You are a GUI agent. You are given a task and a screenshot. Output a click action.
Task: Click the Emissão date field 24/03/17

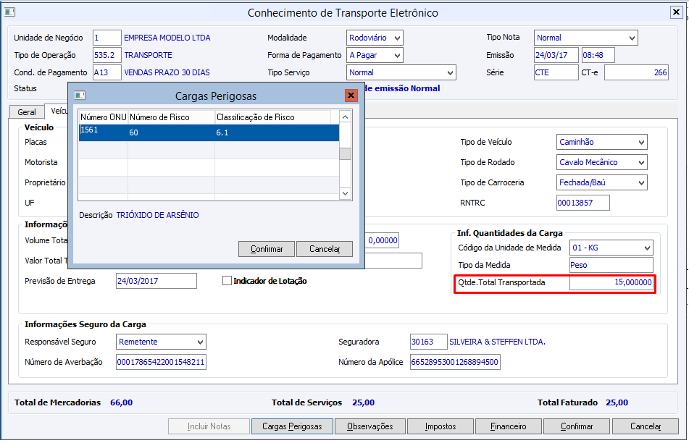[556, 55]
